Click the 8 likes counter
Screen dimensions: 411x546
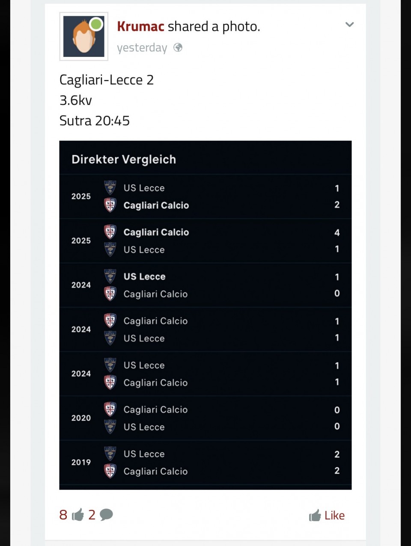[63, 515]
